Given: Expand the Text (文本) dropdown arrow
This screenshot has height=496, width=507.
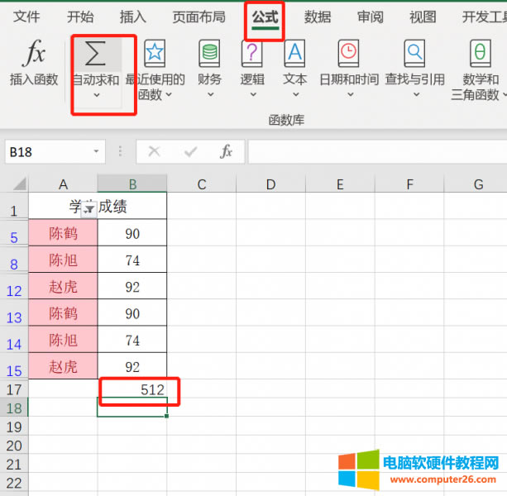Looking at the screenshot, I should (295, 95).
